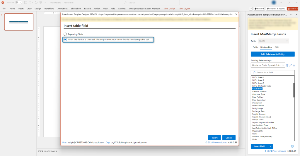Open the Record ribbon tab
The height and width of the screenshot is (156, 300).
click(87, 8)
